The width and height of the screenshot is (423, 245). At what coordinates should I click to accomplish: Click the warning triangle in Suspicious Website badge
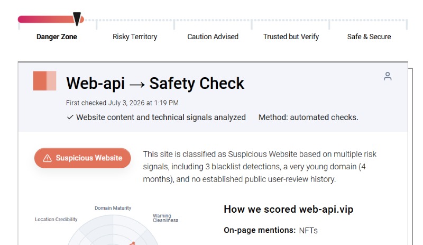47,158
